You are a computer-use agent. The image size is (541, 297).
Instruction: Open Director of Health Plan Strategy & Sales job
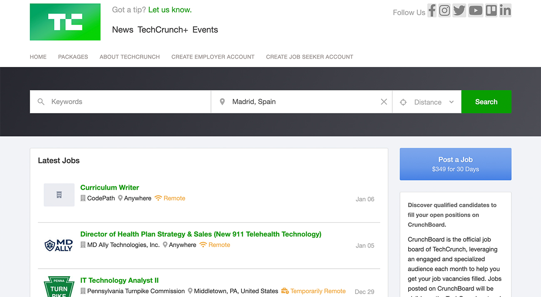point(201,234)
